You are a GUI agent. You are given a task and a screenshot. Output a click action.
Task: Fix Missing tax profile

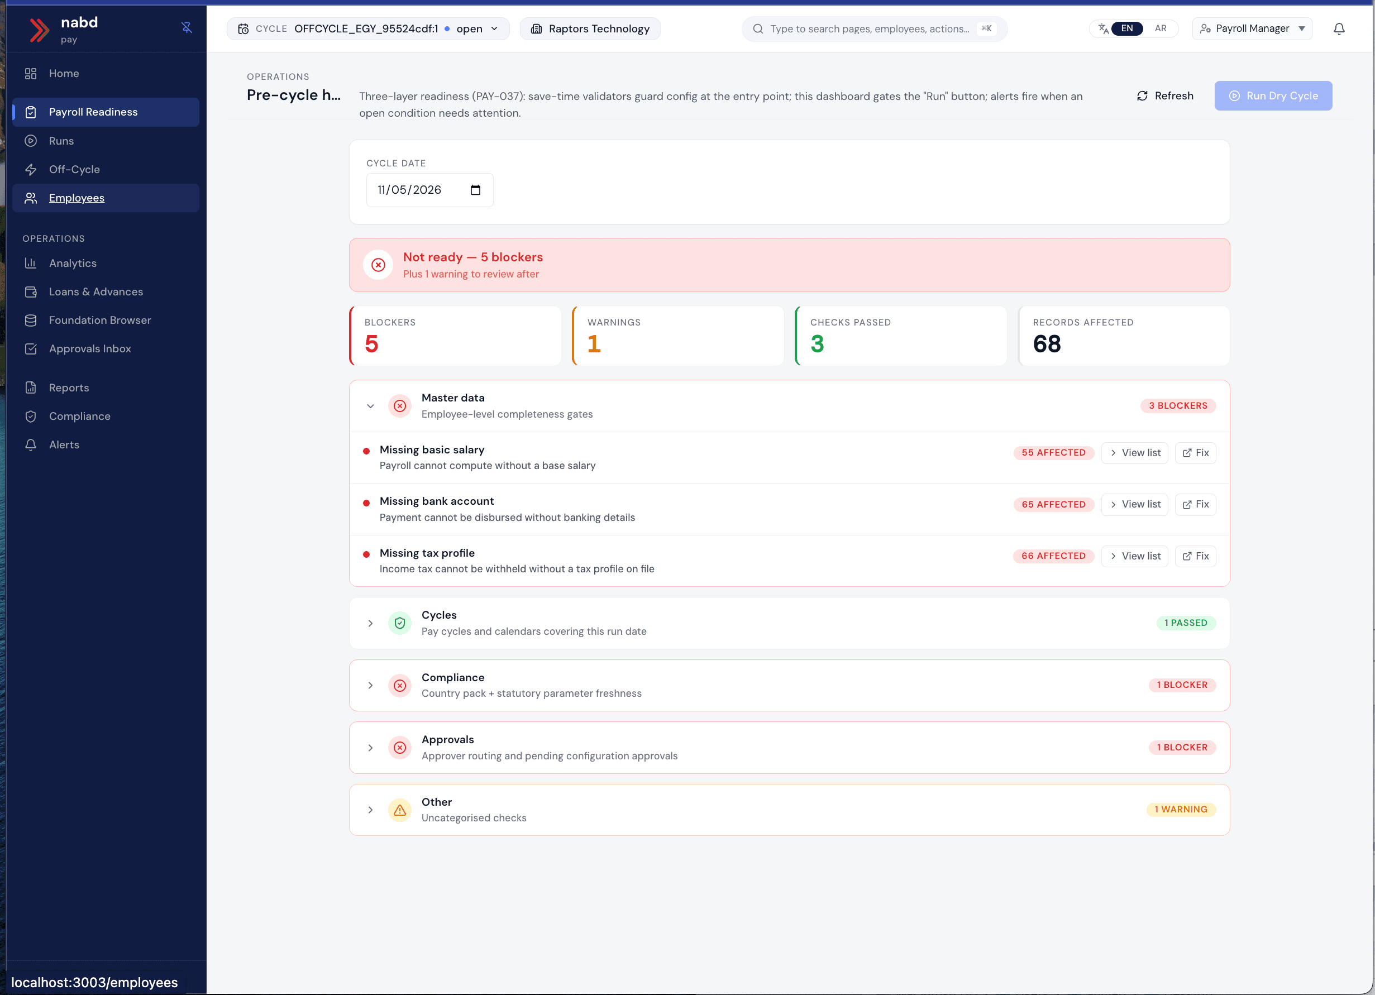[1196, 556]
